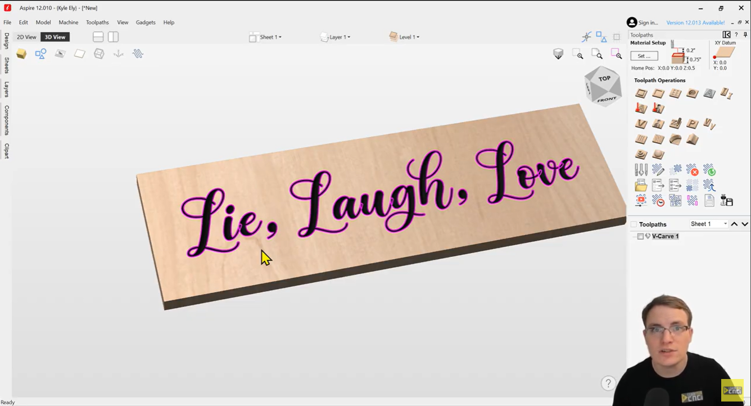Open the Drilling toolpath operation
Screen dimensions: 751x406
pos(676,93)
